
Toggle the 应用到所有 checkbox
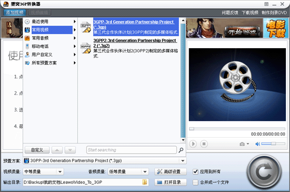coord(196,172)
